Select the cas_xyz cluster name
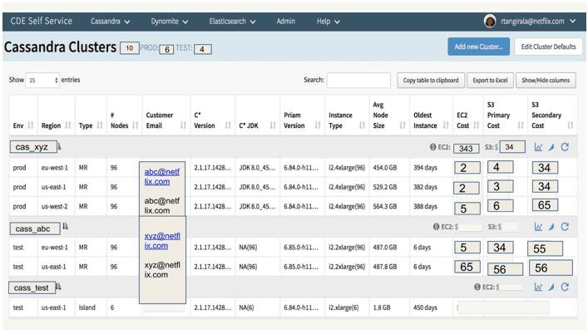Image resolution: width=588 pixels, height=334 pixels. [x=33, y=147]
